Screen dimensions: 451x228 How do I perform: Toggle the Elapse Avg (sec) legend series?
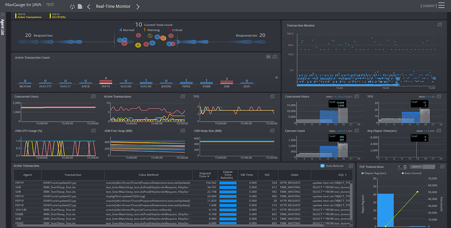click(374, 173)
